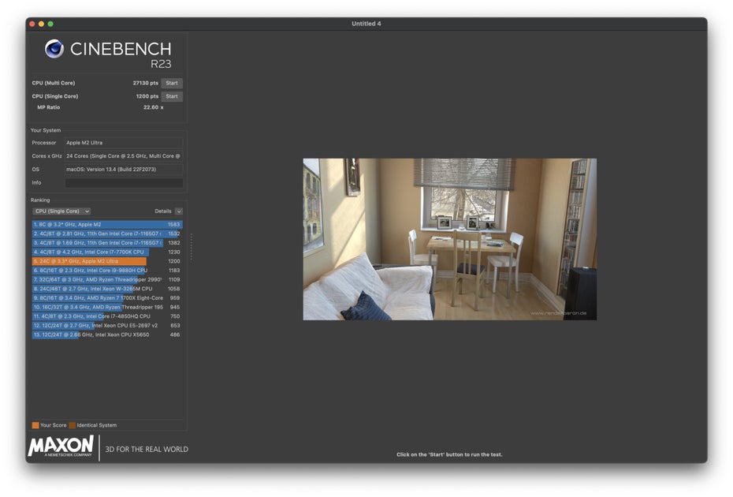Click the empty Info input field
Image resolution: width=733 pixels, height=497 pixels.
pos(124,183)
